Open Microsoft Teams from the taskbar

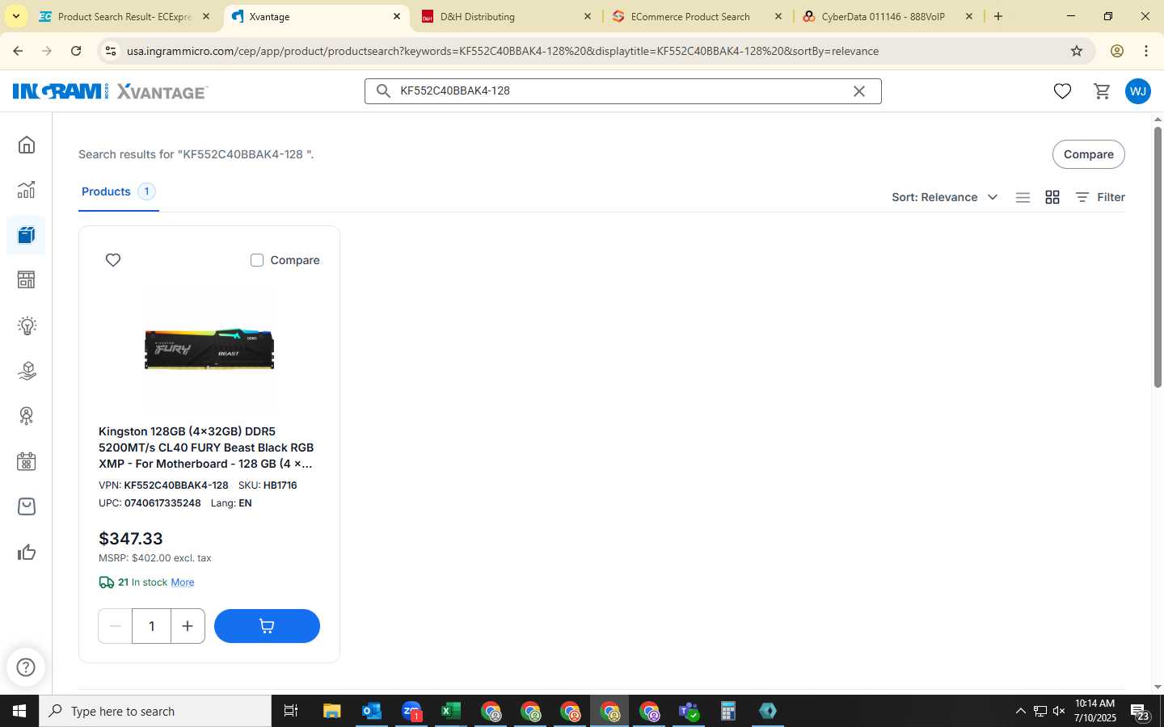click(x=689, y=711)
